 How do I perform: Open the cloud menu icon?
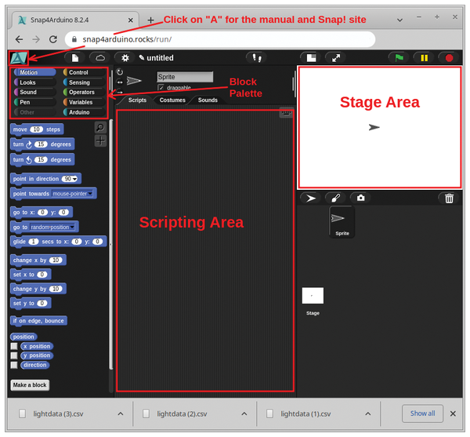pyautogui.click(x=99, y=57)
